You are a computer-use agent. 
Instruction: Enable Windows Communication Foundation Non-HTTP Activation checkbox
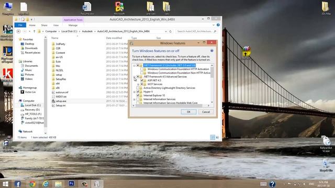pos(142,73)
